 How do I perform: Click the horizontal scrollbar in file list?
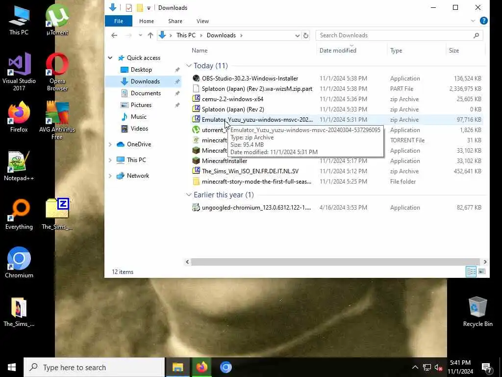(335, 262)
